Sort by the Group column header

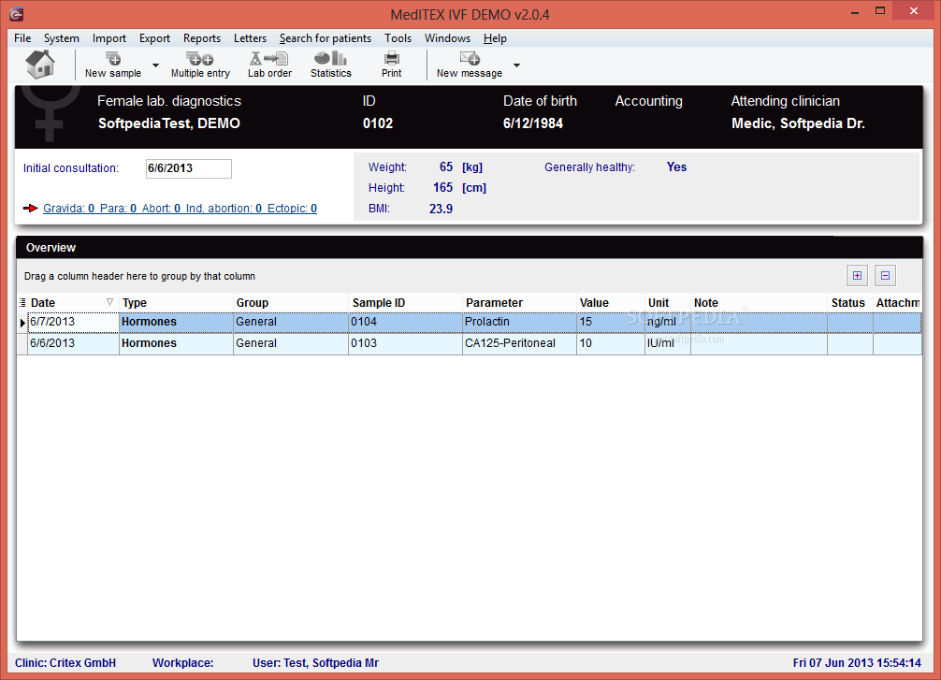click(291, 302)
